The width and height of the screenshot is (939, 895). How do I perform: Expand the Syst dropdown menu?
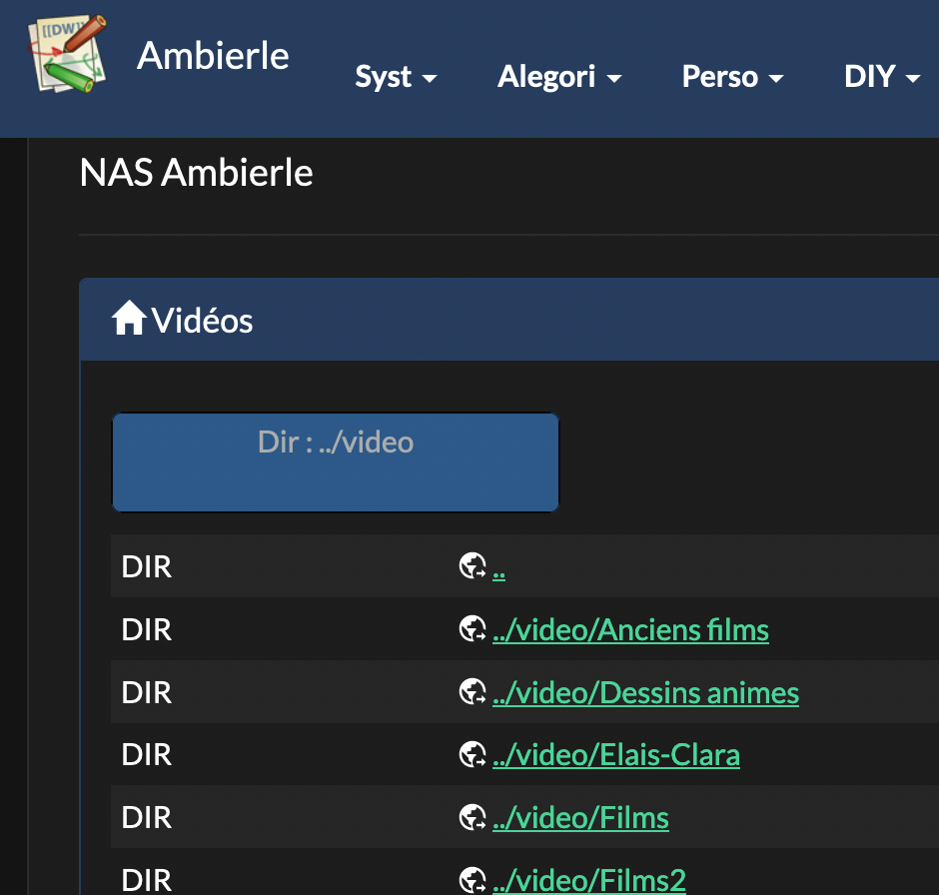(396, 77)
